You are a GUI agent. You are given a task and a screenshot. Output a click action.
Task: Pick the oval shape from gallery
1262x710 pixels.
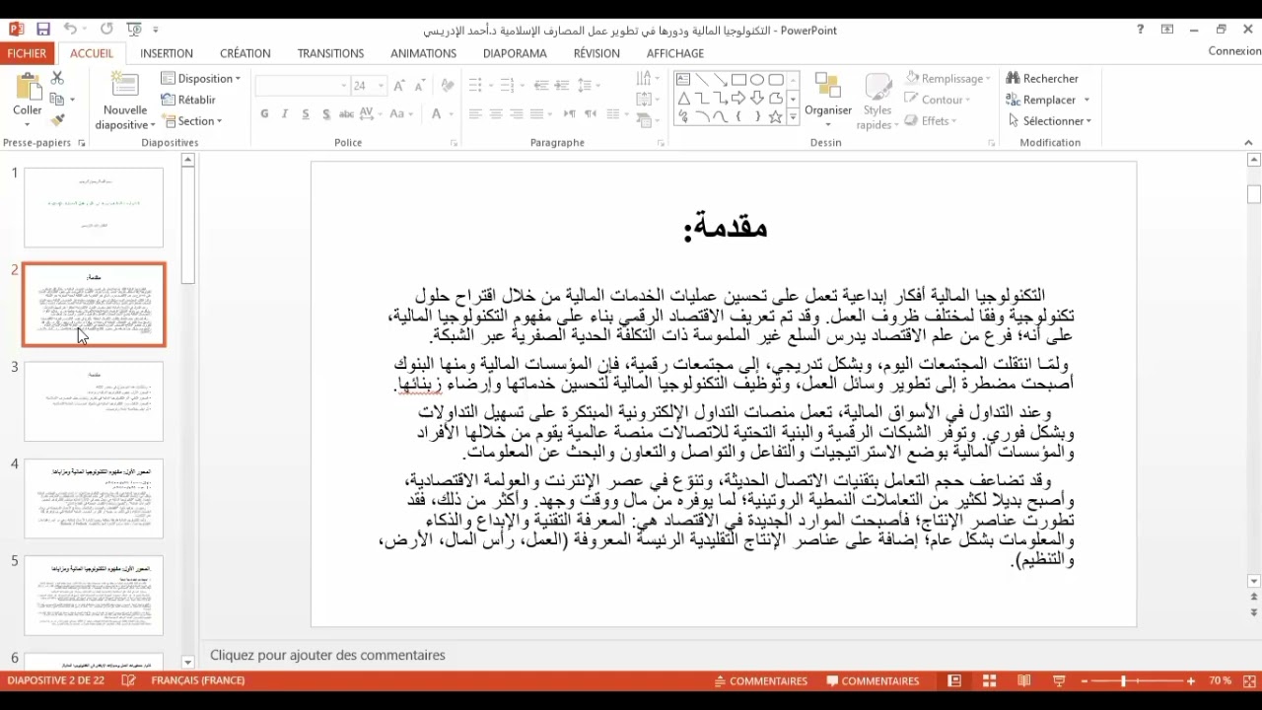point(757,80)
